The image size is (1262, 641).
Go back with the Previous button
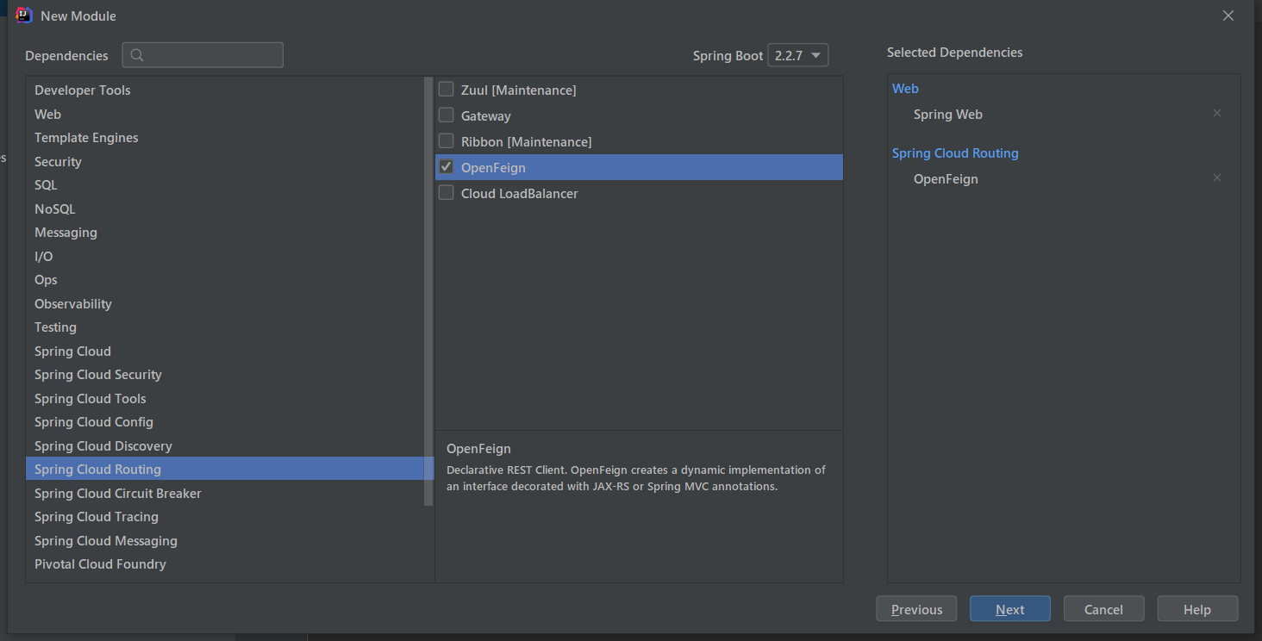click(916, 609)
